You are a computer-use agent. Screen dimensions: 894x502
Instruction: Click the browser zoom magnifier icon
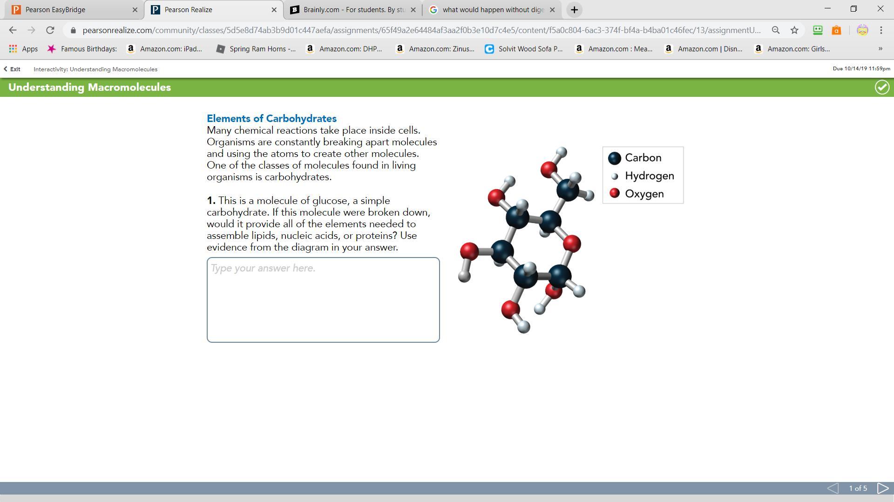(775, 30)
